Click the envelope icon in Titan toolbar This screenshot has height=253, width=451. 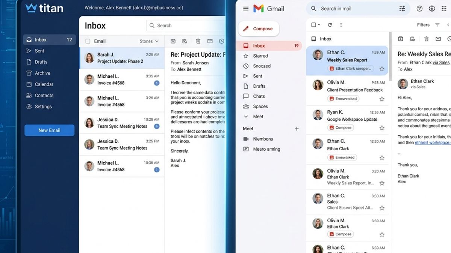(210, 41)
